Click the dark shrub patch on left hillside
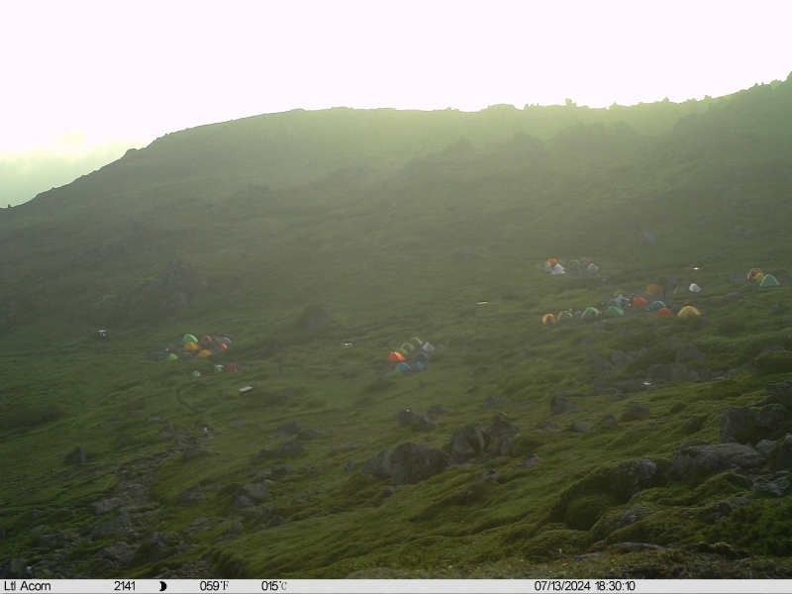The height and width of the screenshot is (594, 792). (x=178, y=279)
